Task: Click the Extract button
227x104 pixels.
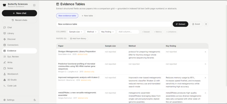Action: (x=180, y=24)
